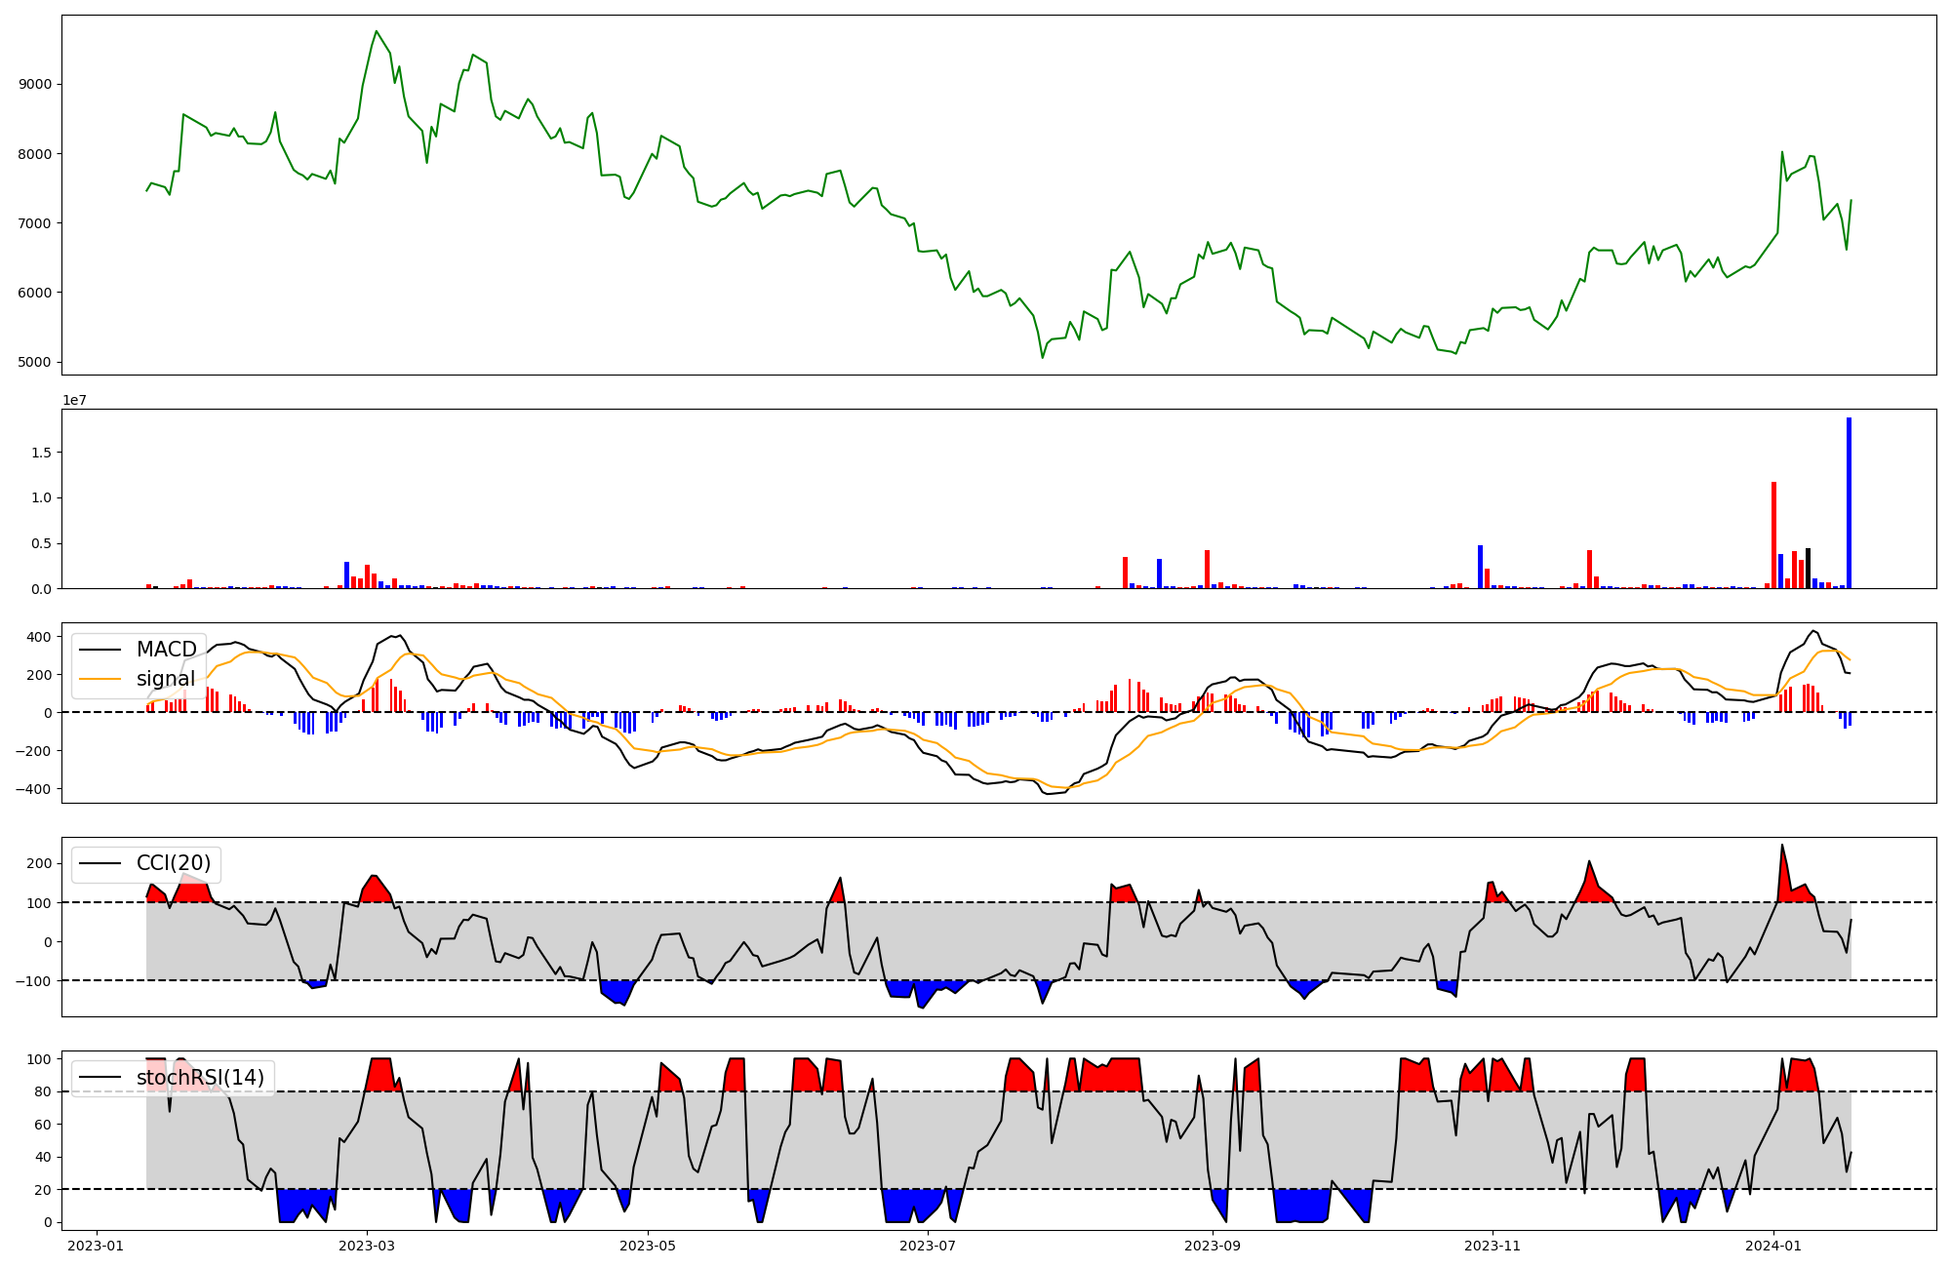Click the 2023-07 x-axis date label
The width and height of the screenshot is (1951, 1268).
click(x=928, y=1246)
